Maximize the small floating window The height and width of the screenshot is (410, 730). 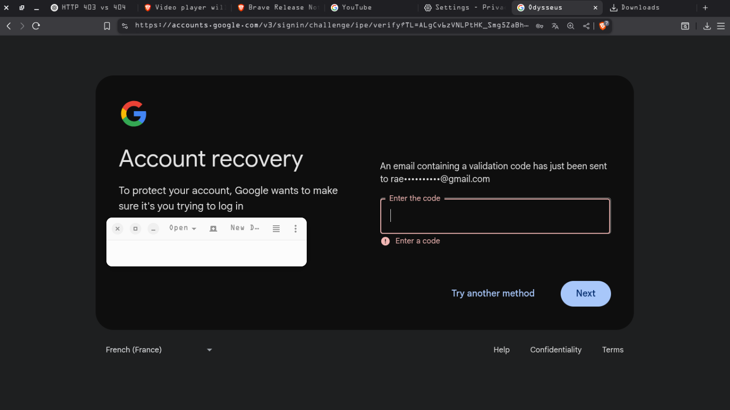[x=135, y=229]
